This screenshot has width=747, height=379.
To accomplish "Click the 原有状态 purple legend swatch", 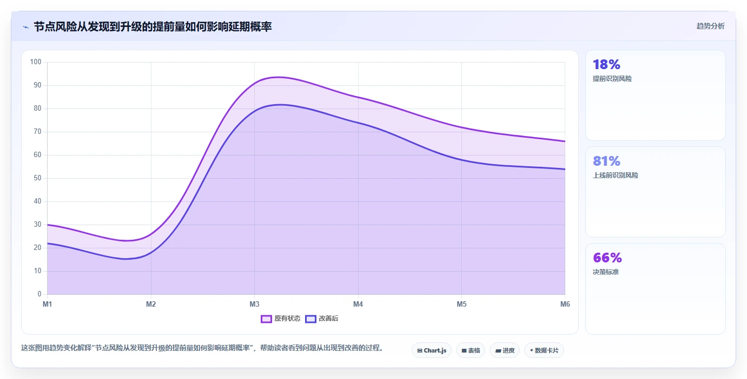I will (x=266, y=319).
